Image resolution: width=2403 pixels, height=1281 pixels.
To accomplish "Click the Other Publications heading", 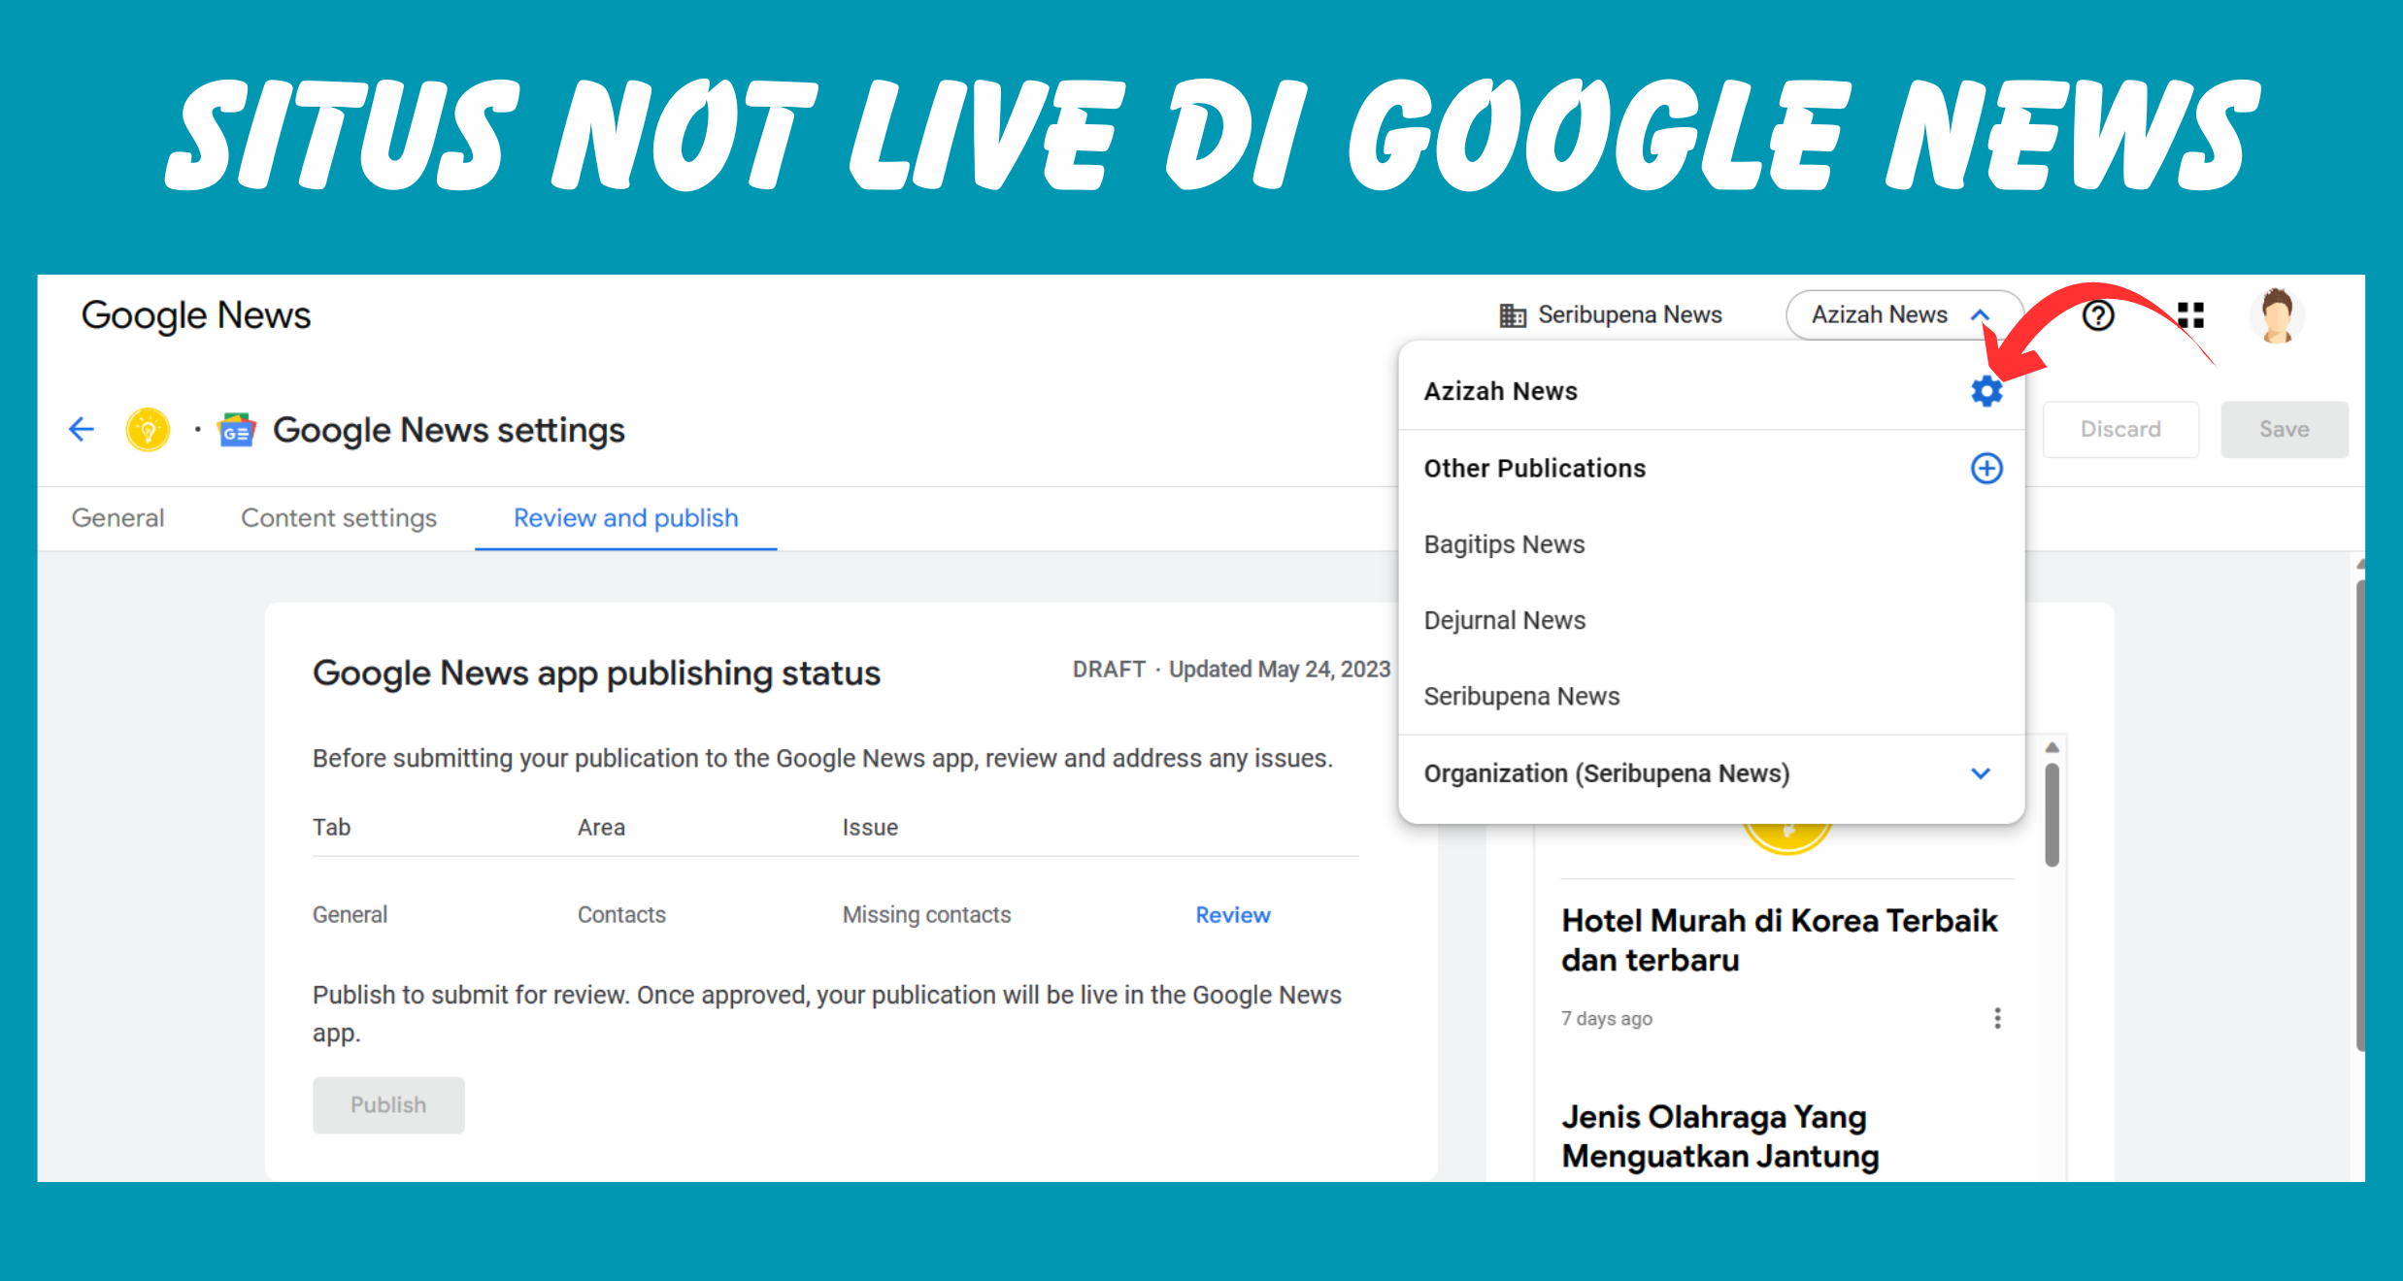I will click(1534, 468).
